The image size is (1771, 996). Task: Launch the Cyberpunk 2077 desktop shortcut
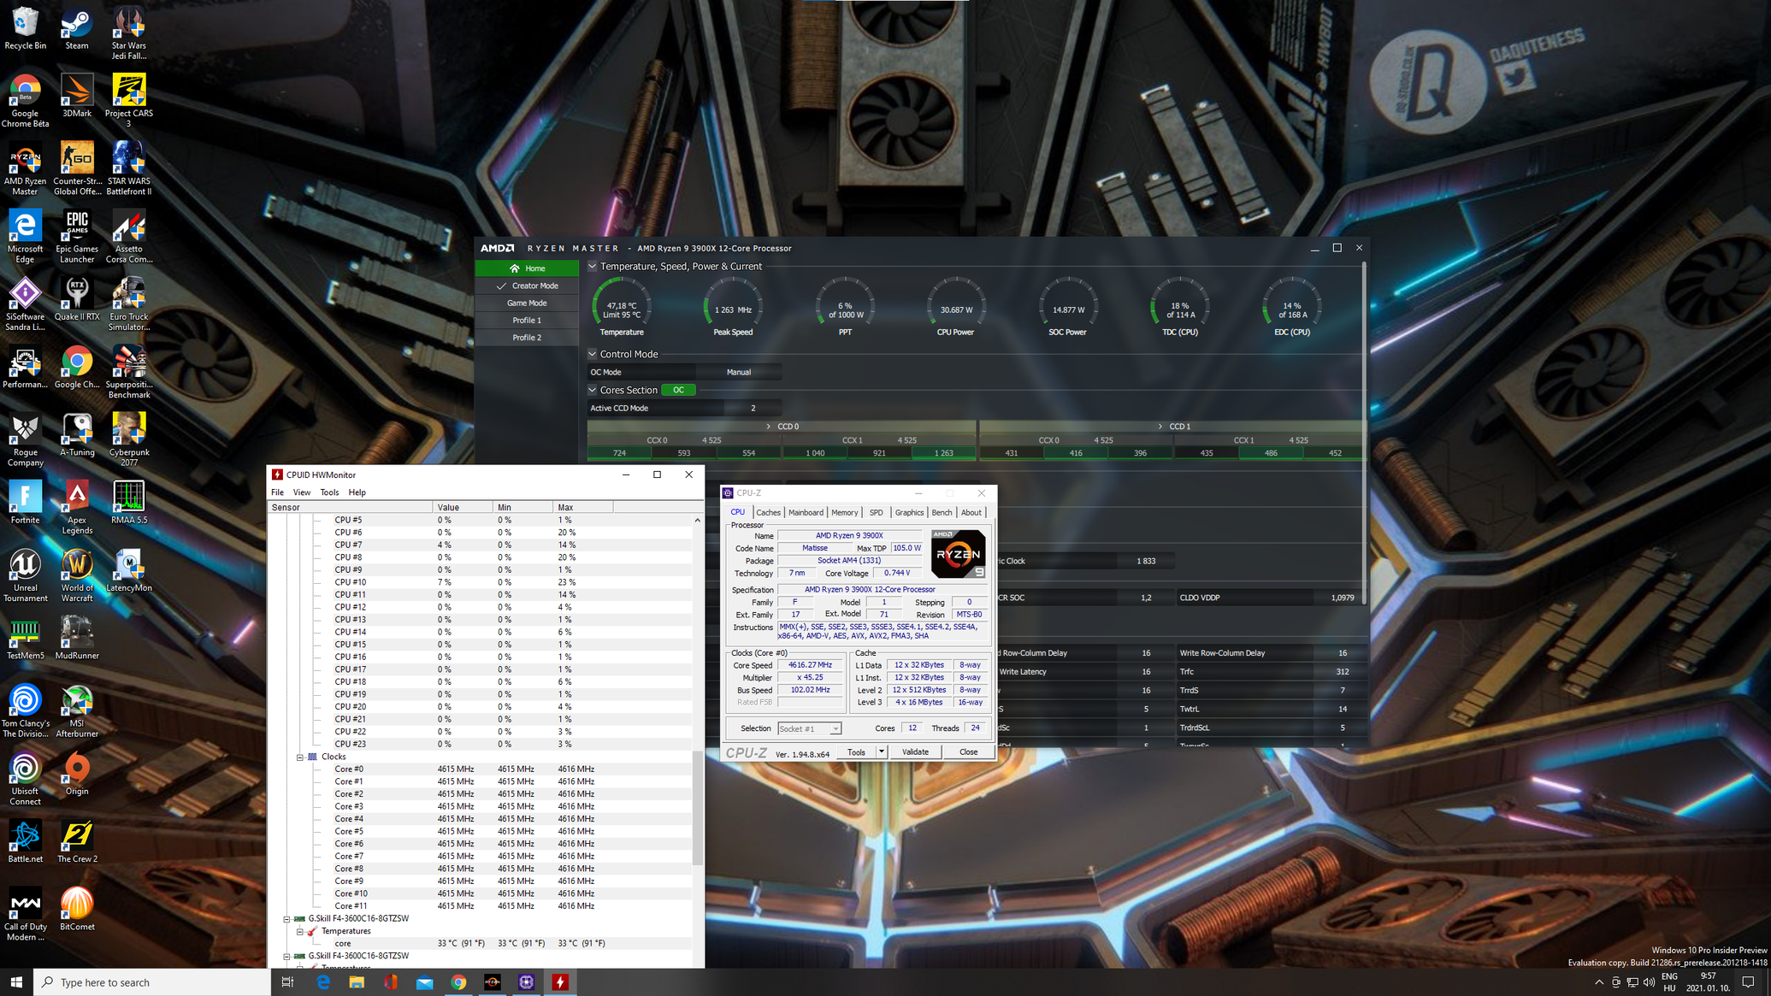[x=129, y=440]
